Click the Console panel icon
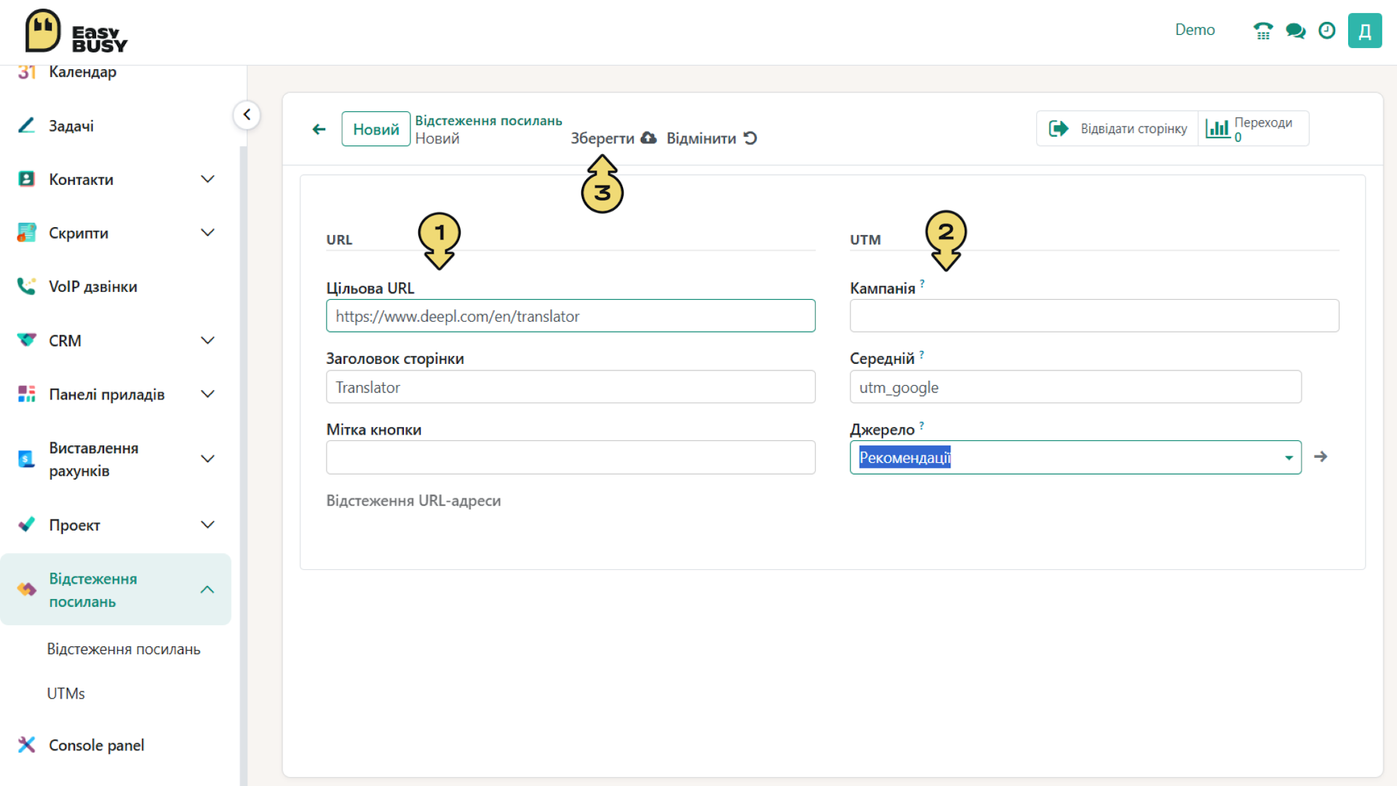 [x=27, y=745]
